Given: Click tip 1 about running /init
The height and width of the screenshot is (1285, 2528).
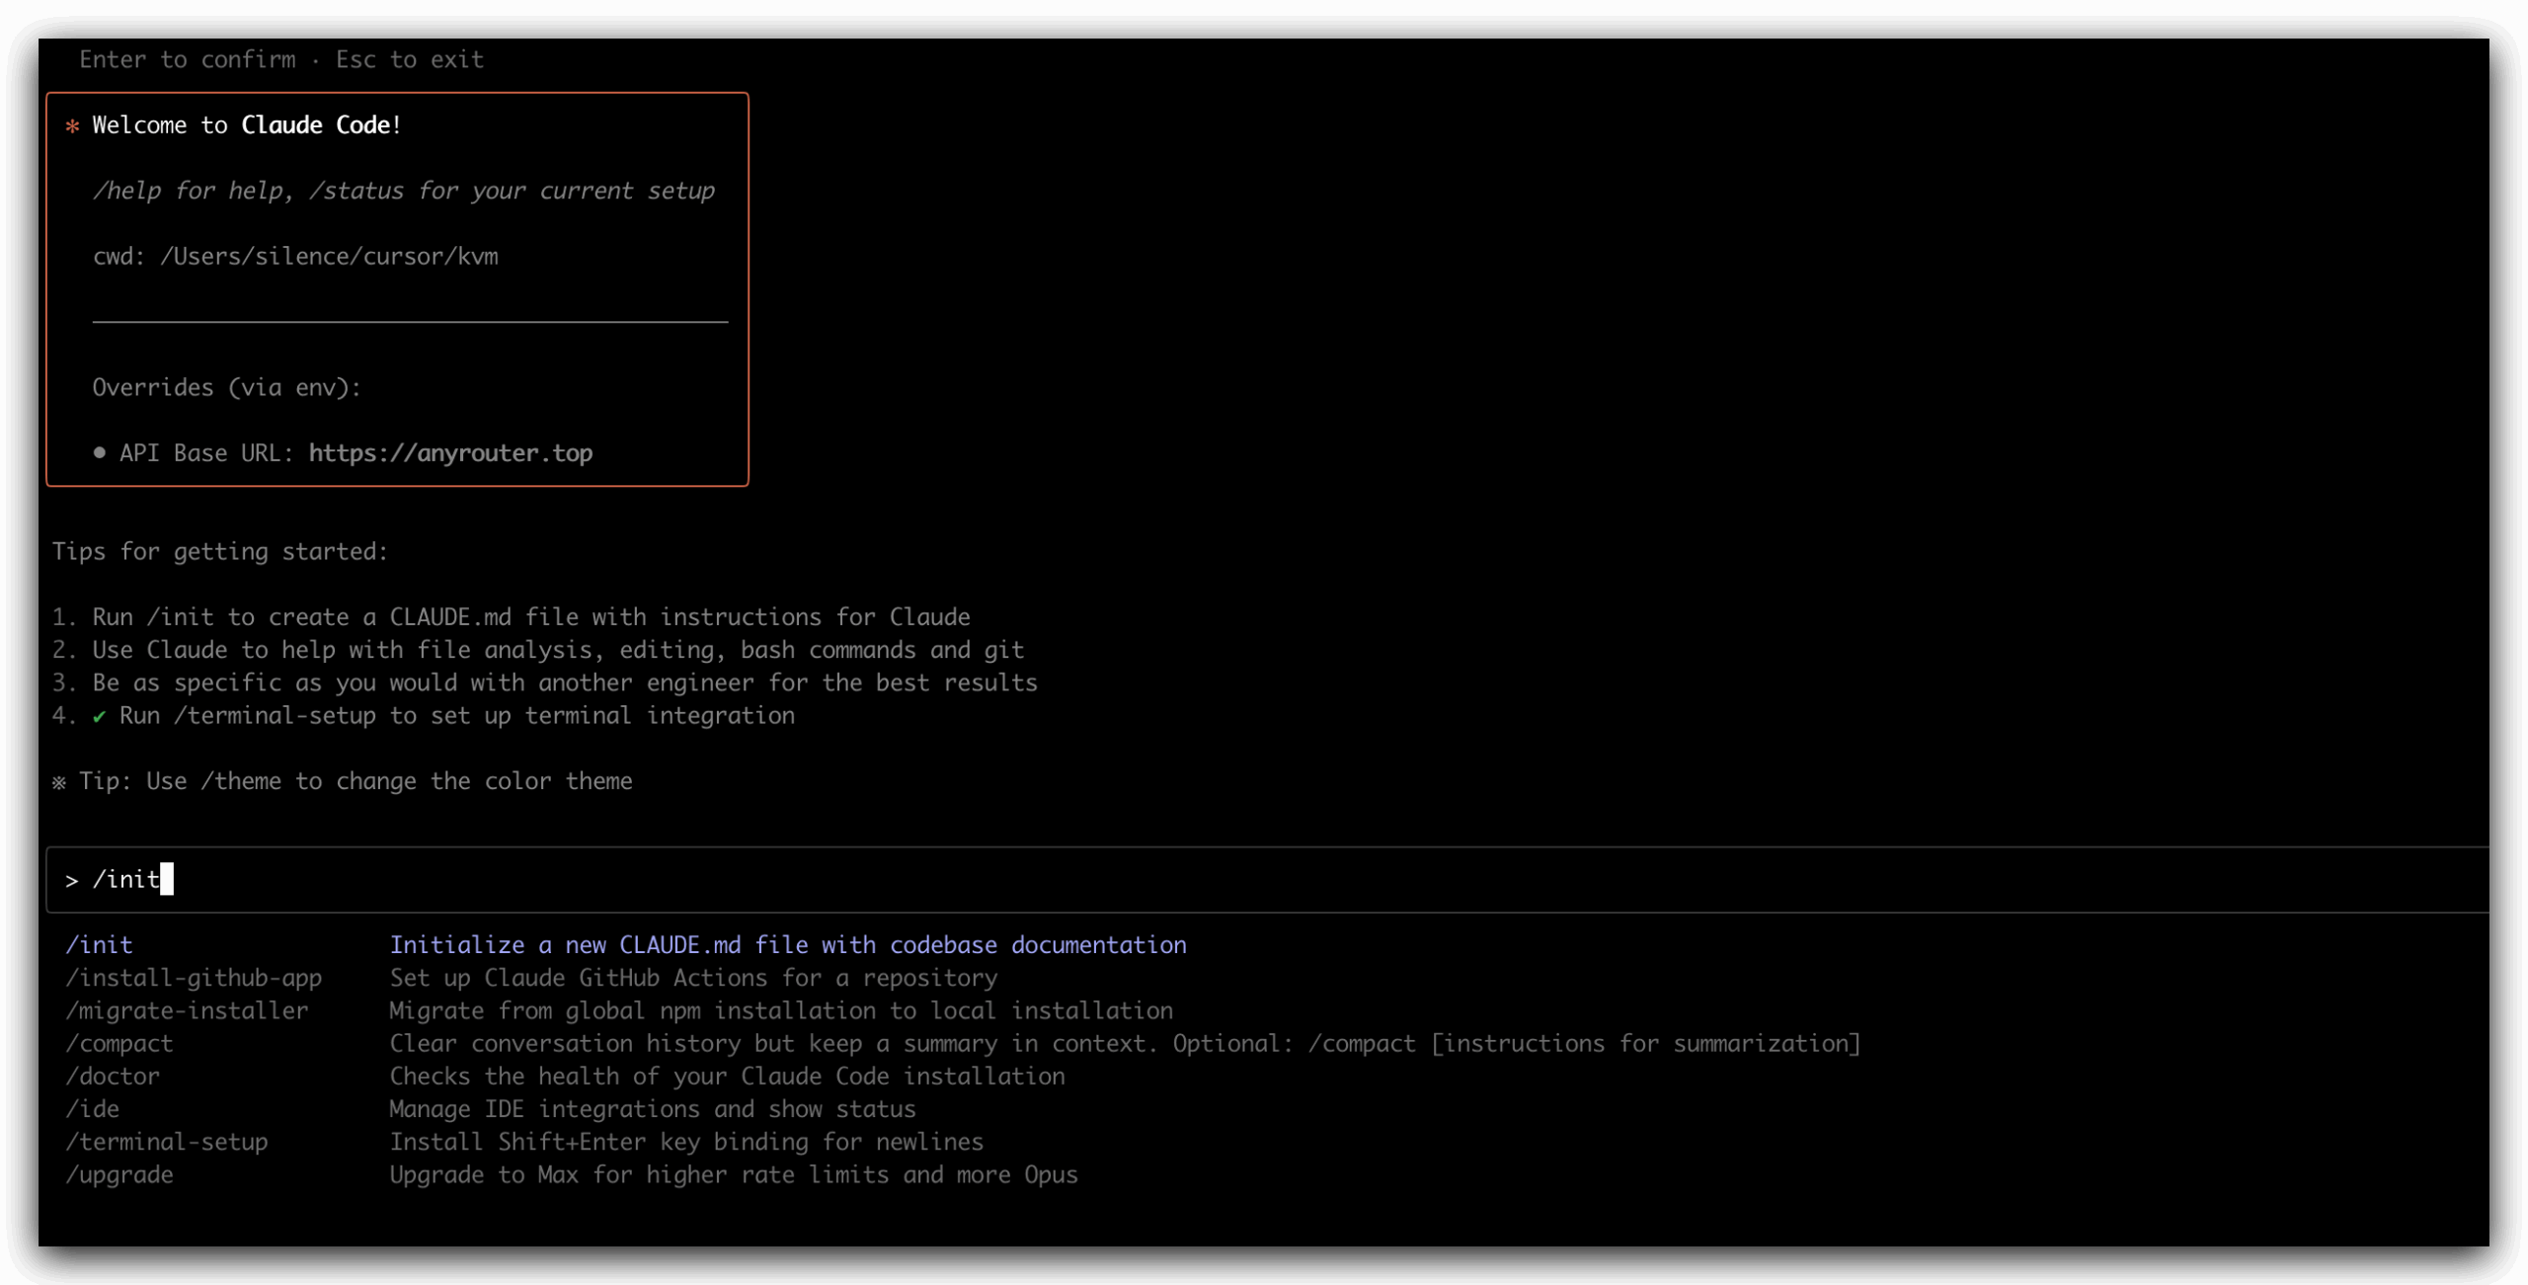Looking at the screenshot, I should 511,617.
